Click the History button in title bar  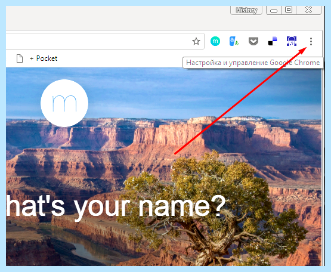point(246,10)
